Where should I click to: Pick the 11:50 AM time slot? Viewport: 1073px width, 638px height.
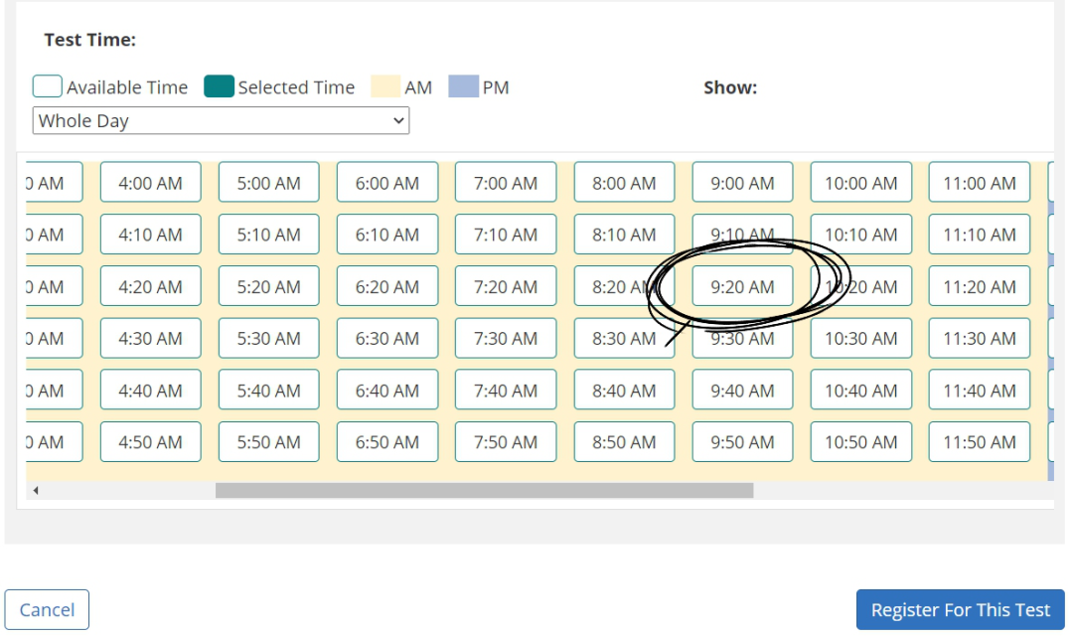(x=979, y=442)
